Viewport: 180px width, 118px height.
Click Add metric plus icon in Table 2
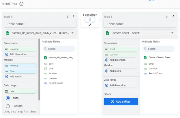point(107,71)
